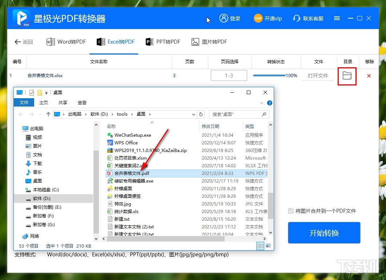This screenshot has width=386, height=280.
Task: Open the hamburger menu at top right
Action: pyautogui.click(x=337, y=18)
